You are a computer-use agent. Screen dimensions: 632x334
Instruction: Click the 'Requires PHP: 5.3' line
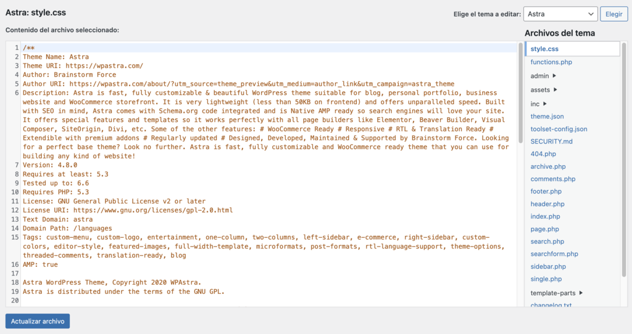tap(56, 192)
